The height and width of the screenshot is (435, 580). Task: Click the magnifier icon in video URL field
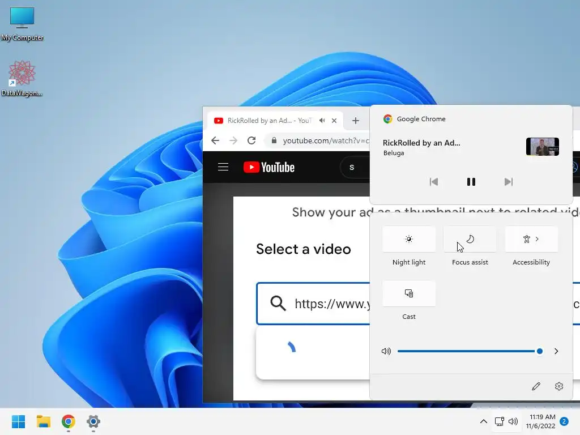(278, 304)
